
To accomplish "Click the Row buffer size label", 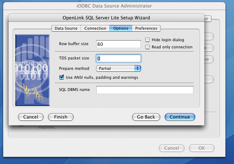I will pyautogui.click(x=74, y=44).
